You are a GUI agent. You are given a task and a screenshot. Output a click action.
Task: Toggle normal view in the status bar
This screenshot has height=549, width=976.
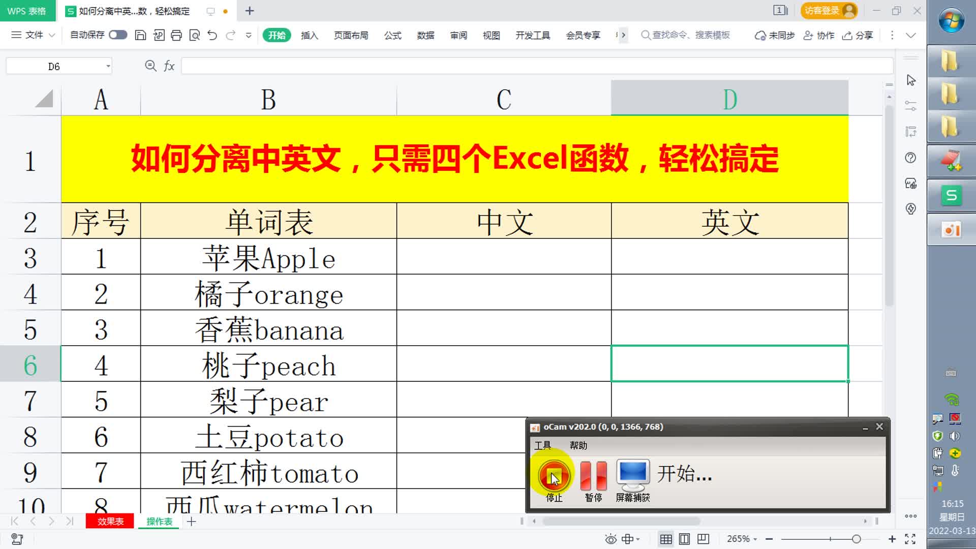[x=666, y=539]
